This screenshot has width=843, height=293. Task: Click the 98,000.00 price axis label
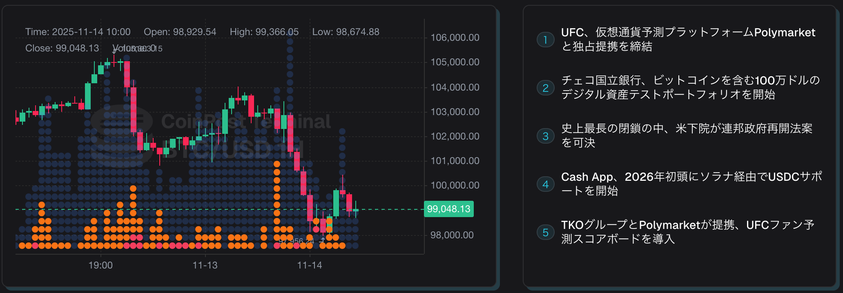452,235
